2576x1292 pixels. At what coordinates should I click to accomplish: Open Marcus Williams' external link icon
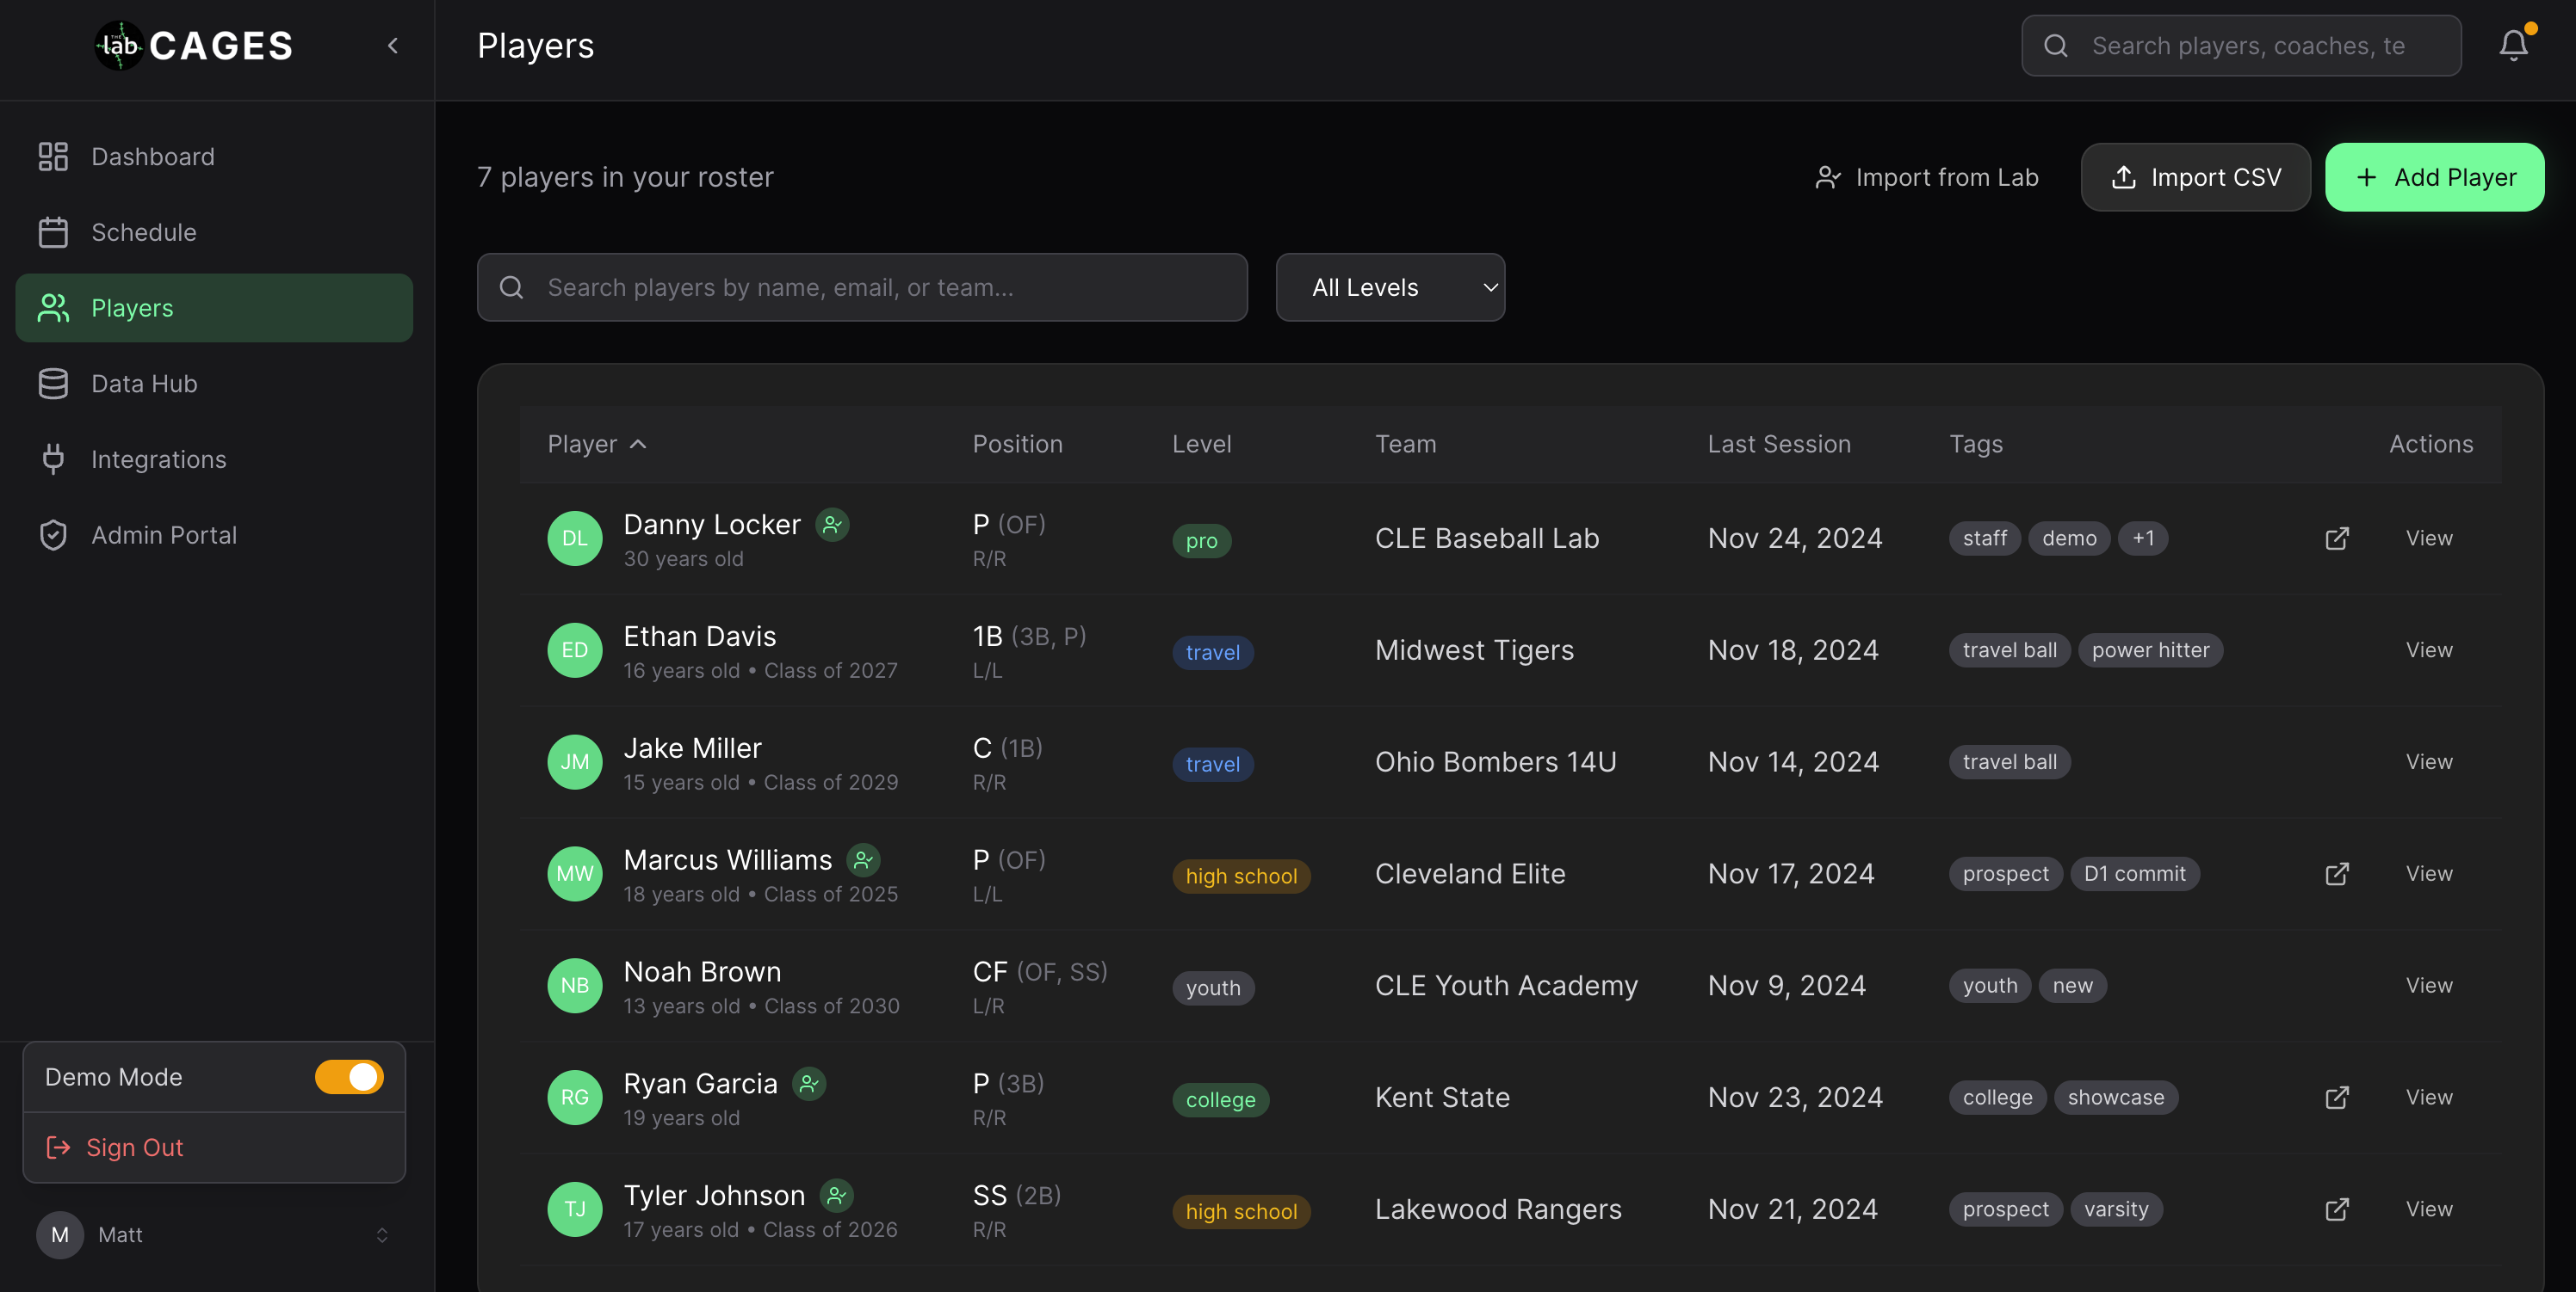coord(2336,874)
